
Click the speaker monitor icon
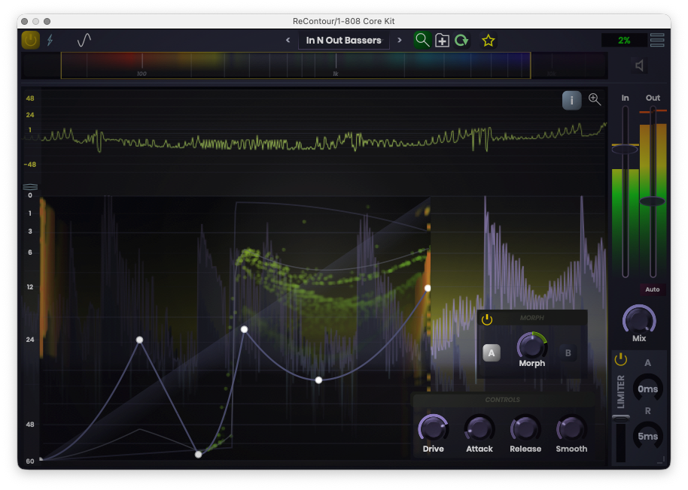point(641,66)
